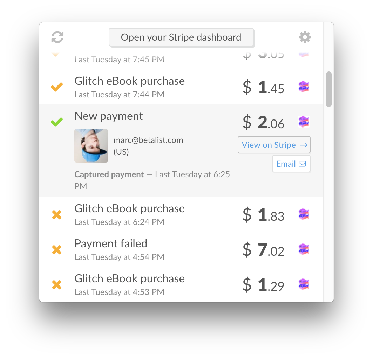Click the account logo beside $2.06
This screenshot has height=358, width=373.
[x=304, y=122]
